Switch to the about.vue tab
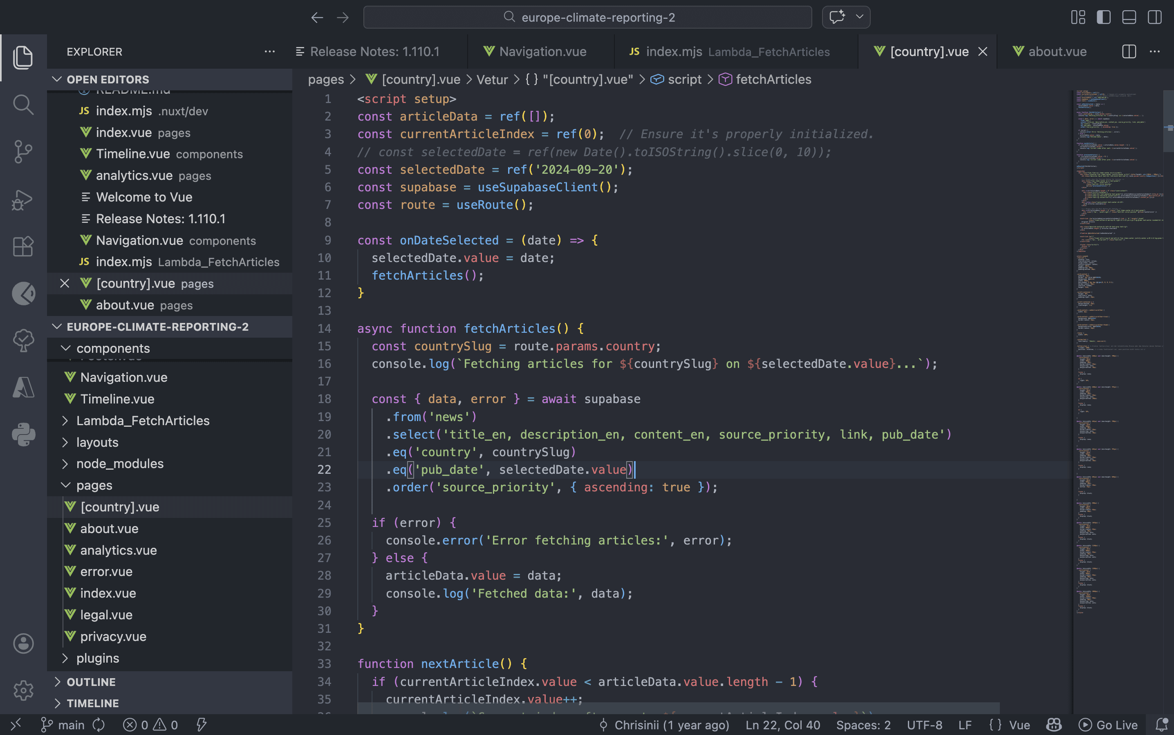The width and height of the screenshot is (1174, 735). [x=1057, y=52]
